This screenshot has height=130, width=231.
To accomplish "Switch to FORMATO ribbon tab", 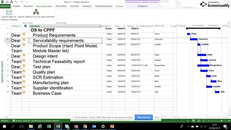I will click(142, 6).
